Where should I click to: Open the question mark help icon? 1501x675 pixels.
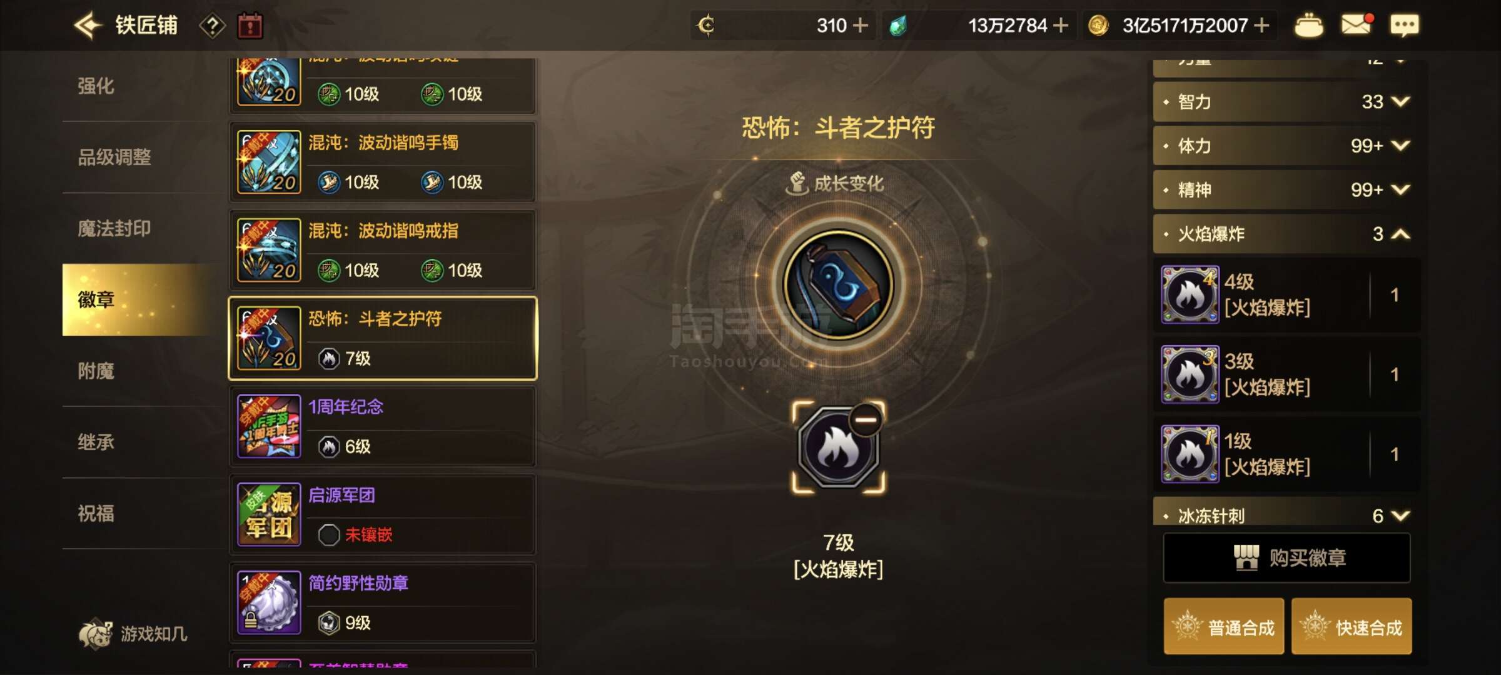213,26
